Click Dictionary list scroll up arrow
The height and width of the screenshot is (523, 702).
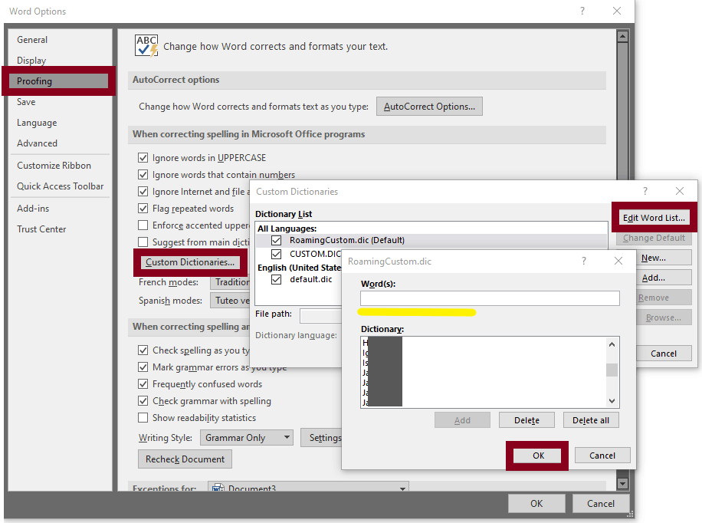(612, 344)
